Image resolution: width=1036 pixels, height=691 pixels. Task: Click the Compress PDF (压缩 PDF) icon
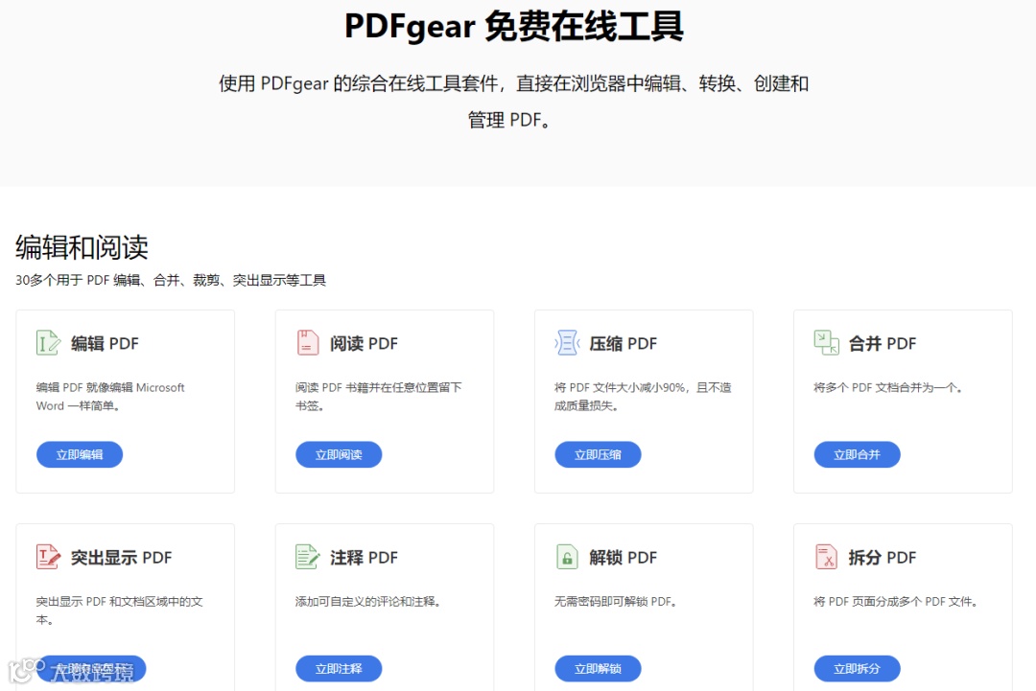point(567,343)
